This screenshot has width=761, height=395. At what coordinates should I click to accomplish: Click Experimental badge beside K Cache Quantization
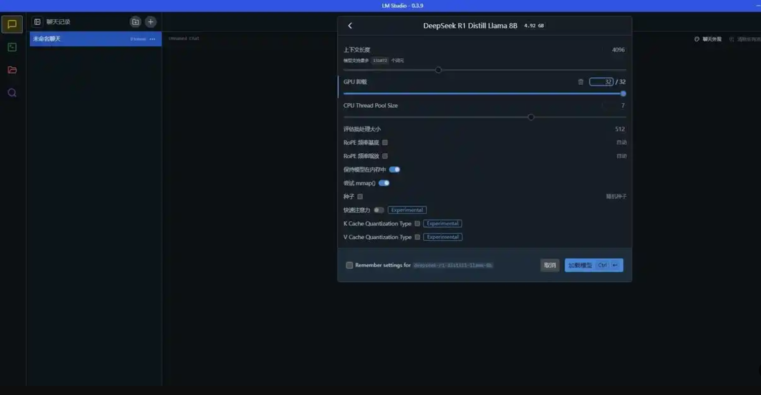442,224
